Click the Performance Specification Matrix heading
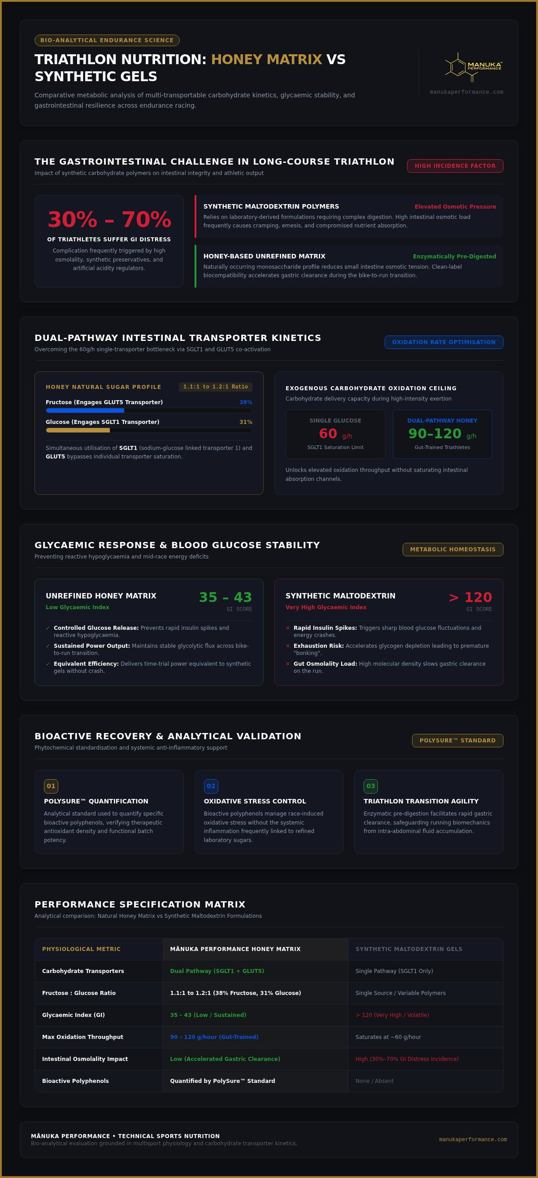The height and width of the screenshot is (1178, 538). 140,904
